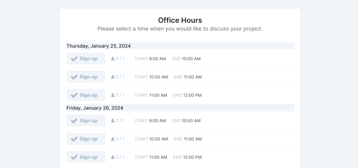The width and height of the screenshot is (358, 168).
Task: Click person icon on Thursday 10:00 AM row
Action: (x=112, y=77)
